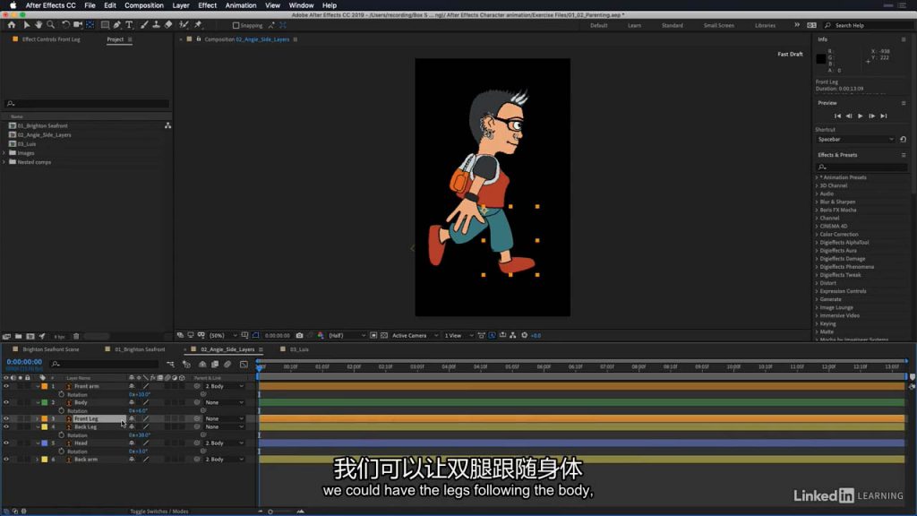Screen dimensions: 917x516
Task: Select the Rotation tool
Action: (65, 25)
